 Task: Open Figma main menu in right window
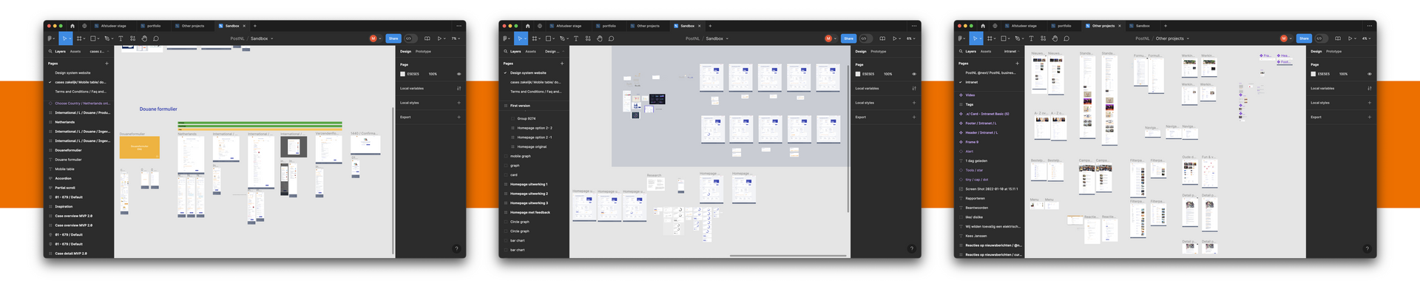pos(961,38)
